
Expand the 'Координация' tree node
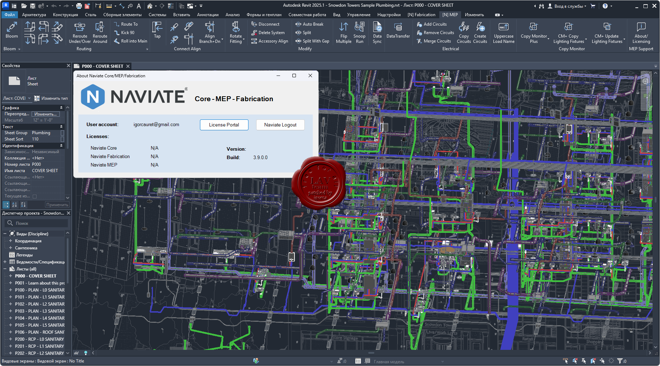pyautogui.click(x=11, y=241)
